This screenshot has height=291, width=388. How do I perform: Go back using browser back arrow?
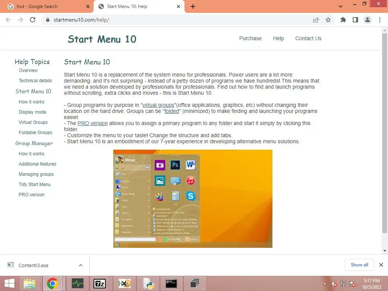point(8,20)
